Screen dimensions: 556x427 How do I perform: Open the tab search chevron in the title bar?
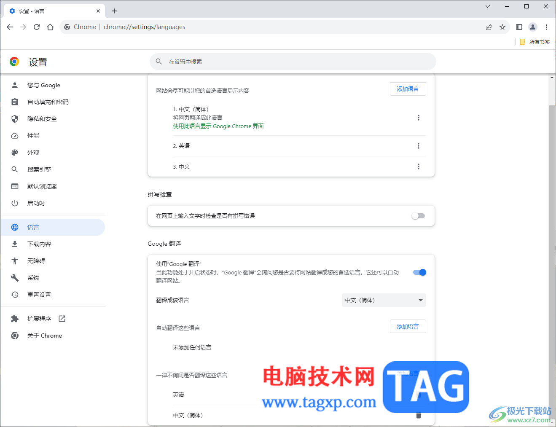point(488,6)
